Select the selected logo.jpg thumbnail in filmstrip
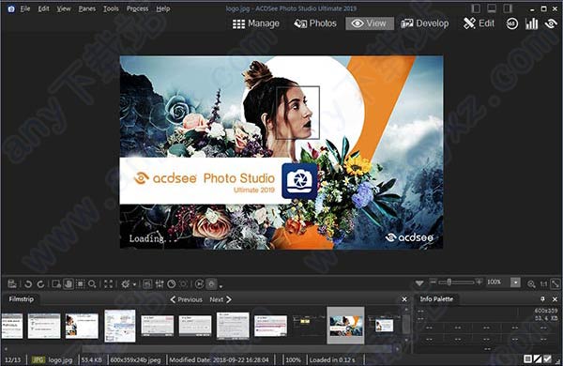Image resolution: width=563 pixels, height=366 pixels. click(345, 326)
